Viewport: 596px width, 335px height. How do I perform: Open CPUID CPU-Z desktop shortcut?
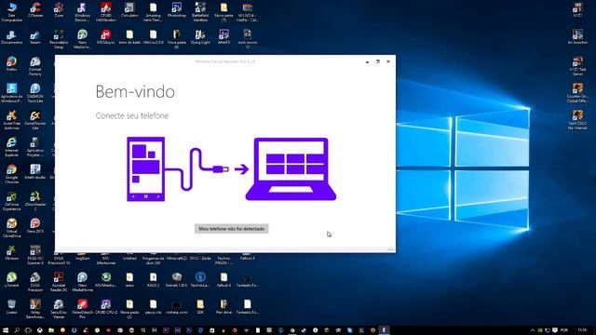pyautogui.click(x=106, y=307)
